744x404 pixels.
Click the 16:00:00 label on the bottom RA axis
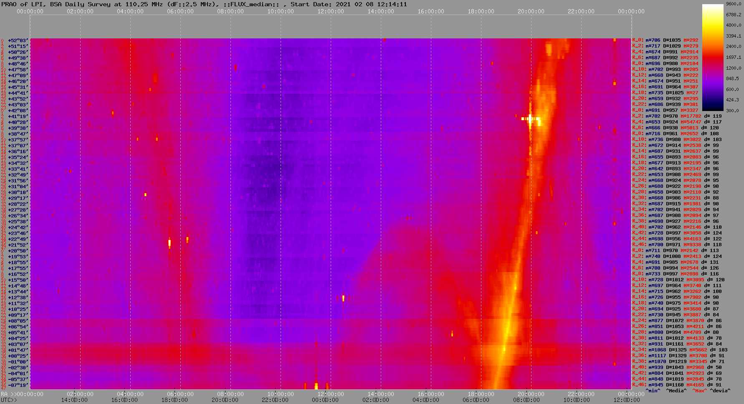coord(431,394)
